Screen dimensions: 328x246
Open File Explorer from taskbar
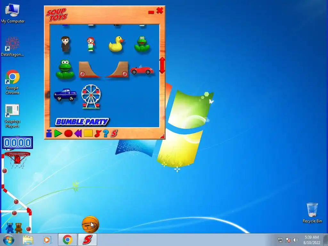tap(28, 240)
